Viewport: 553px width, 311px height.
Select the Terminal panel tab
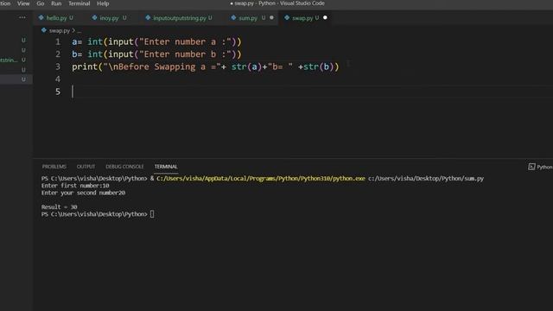[x=166, y=167]
